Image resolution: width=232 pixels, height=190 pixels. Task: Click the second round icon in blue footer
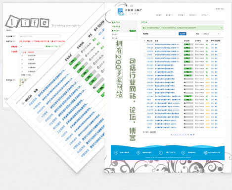(x=139, y=152)
